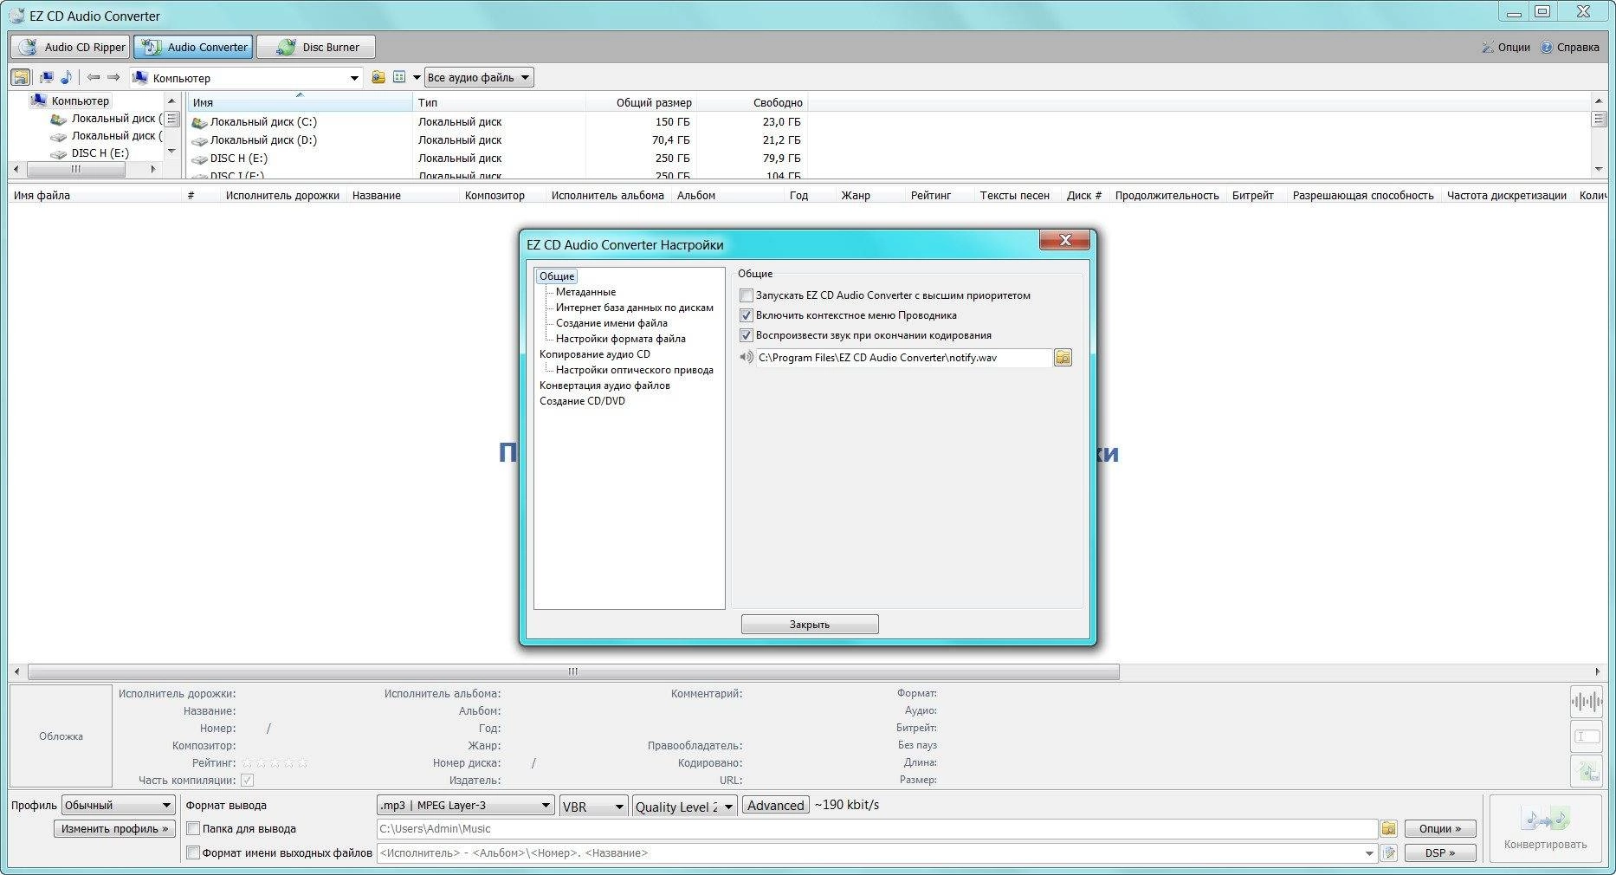The image size is (1616, 875).
Task: Select Создание имени файла settings item
Action: point(611,323)
